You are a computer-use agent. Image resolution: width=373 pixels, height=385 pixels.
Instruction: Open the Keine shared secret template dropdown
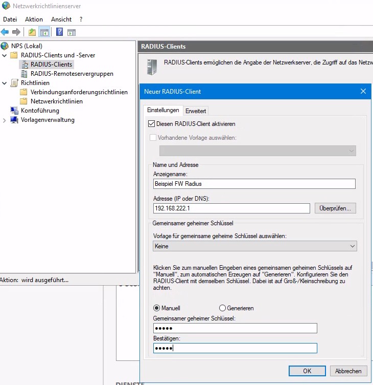tap(255, 246)
